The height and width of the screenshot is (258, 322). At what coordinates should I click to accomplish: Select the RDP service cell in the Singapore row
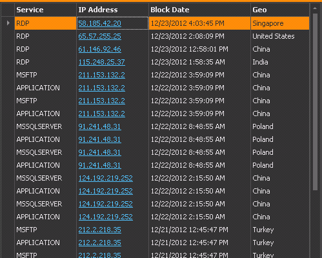tap(45, 23)
